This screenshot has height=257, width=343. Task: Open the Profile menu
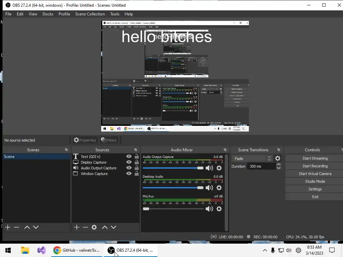[x=64, y=14]
